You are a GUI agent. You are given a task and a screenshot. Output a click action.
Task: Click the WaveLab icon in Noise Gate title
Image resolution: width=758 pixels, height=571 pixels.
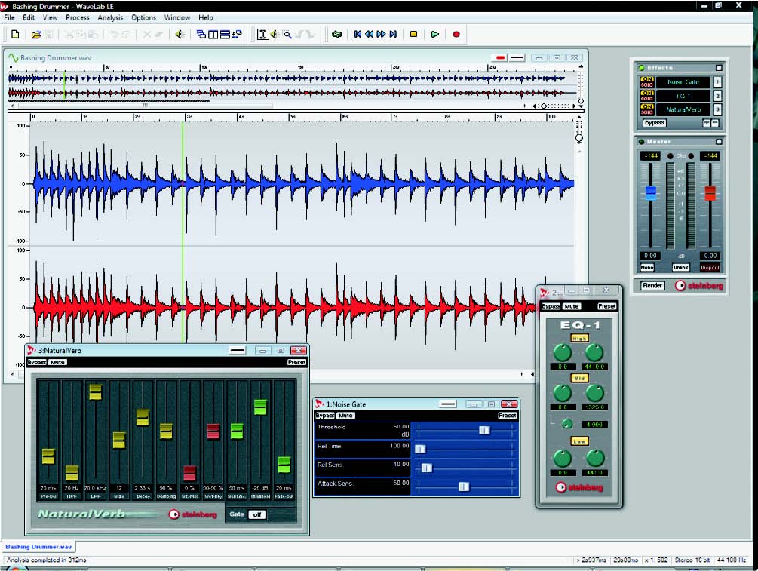[x=320, y=404]
